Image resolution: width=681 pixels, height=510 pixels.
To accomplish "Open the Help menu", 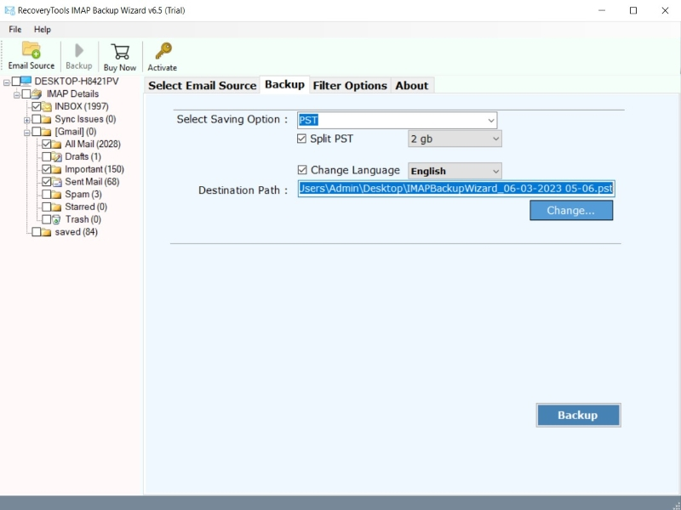I will 42,30.
